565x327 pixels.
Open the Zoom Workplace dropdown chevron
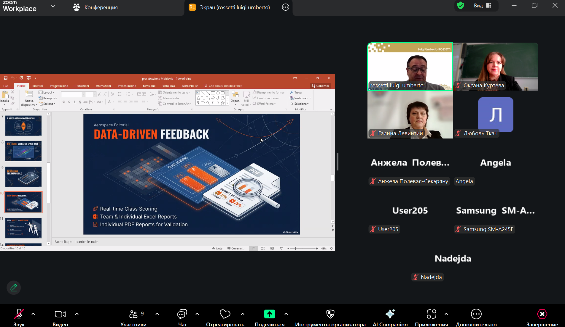click(53, 7)
